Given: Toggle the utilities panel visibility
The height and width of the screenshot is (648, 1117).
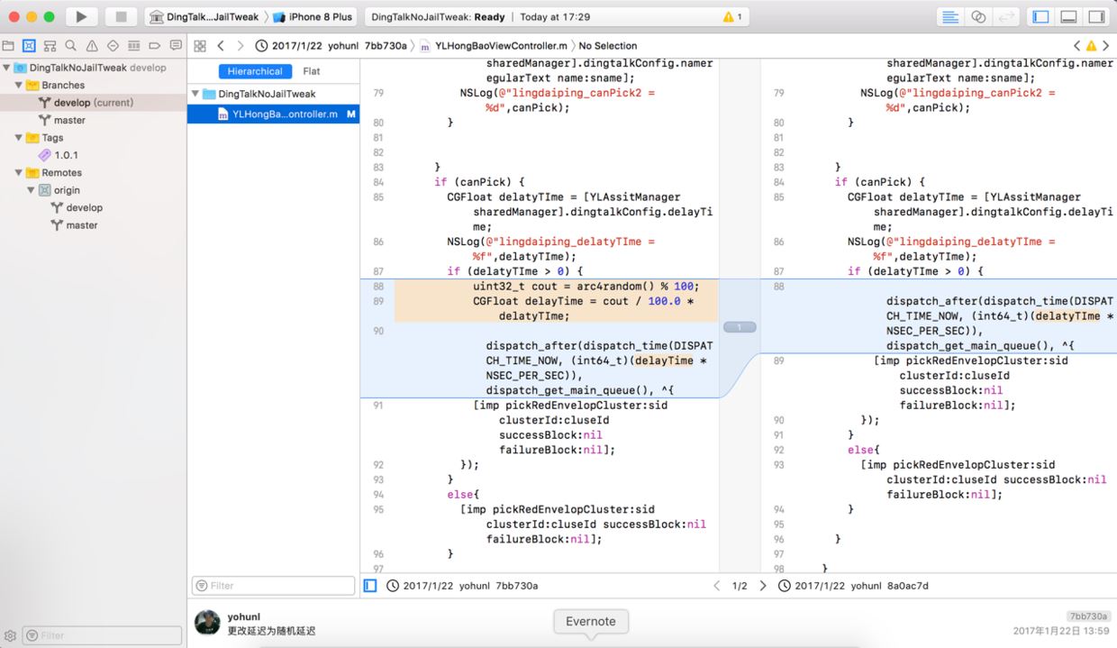Looking at the screenshot, I should [1096, 16].
